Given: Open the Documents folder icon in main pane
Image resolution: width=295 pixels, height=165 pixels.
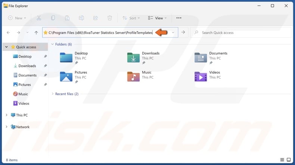Looking at the screenshot, I should (201, 58).
